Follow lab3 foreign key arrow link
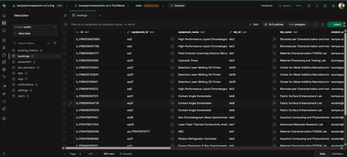 274,60
